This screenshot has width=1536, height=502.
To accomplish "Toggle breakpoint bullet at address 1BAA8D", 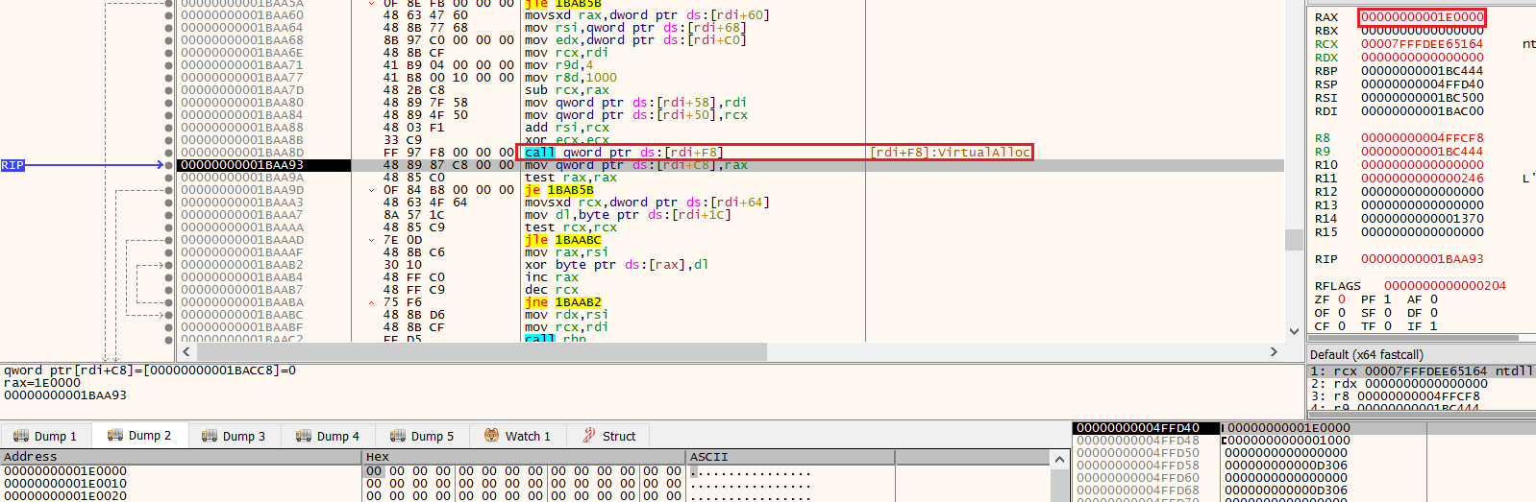I will (x=169, y=153).
